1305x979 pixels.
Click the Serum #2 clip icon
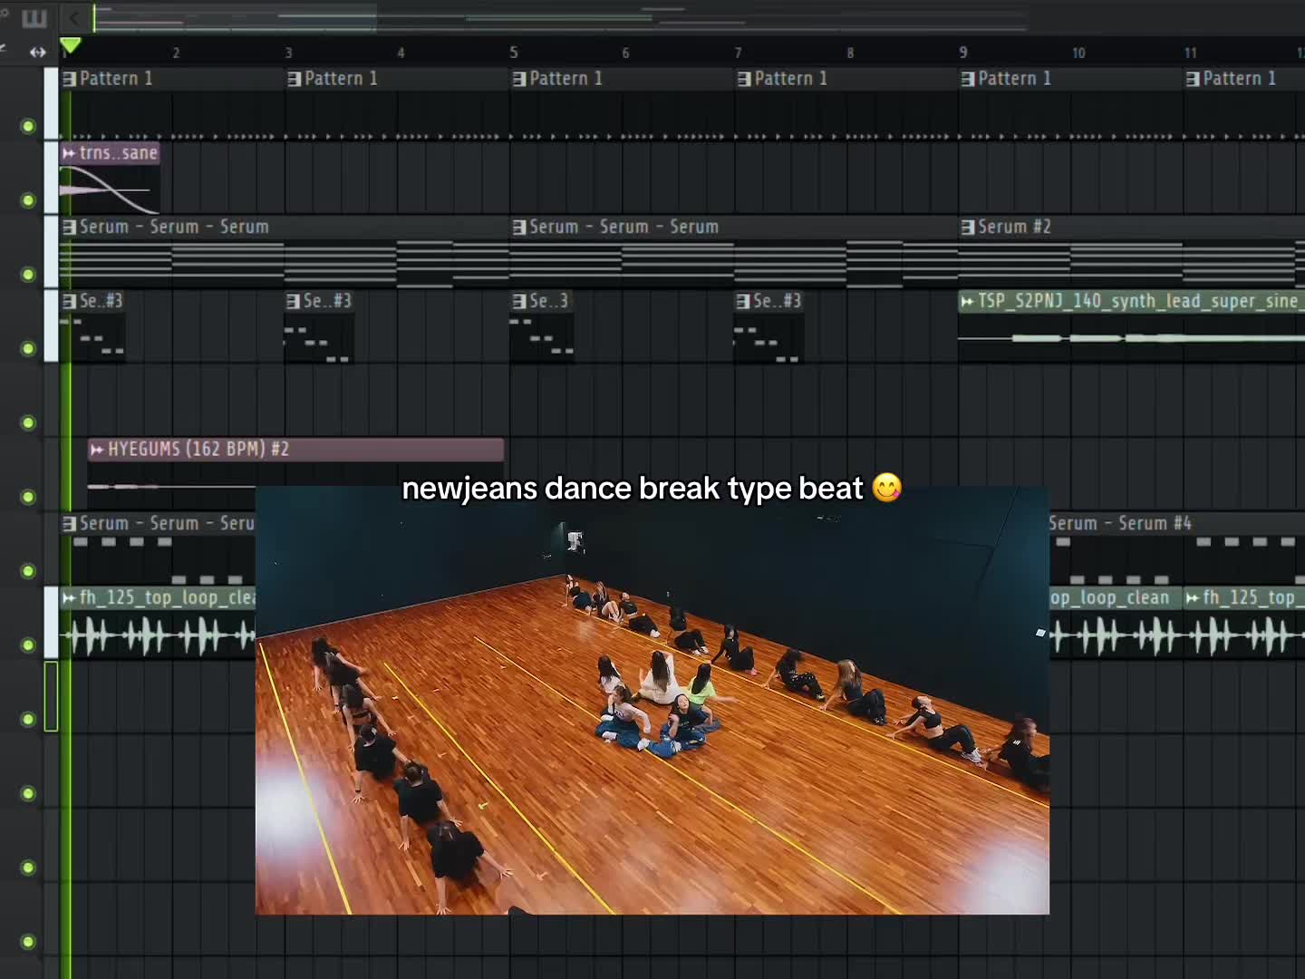pyautogui.click(x=968, y=227)
